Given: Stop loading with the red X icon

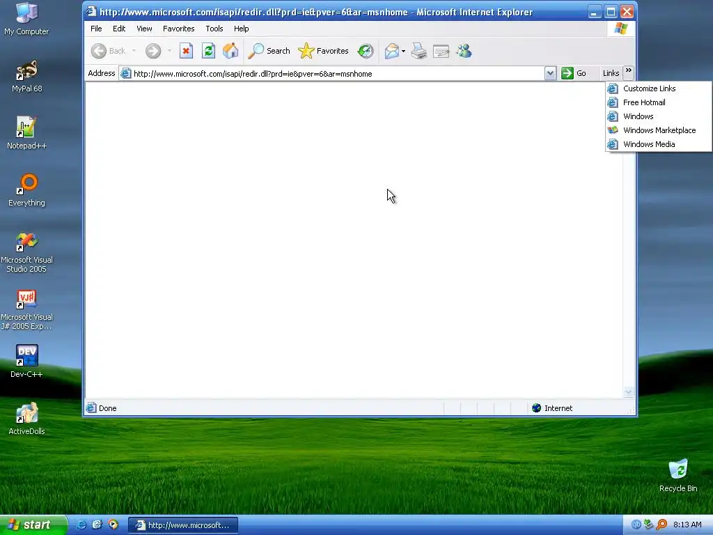Looking at the screenshot, I should pos(186,51).
